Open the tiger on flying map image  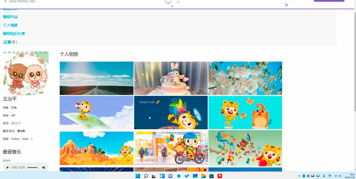point(96,113)
